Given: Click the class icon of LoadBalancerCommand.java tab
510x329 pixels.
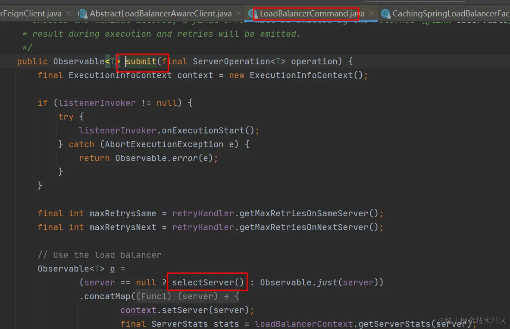Looking at the screenshot, I should pos(252,13).
